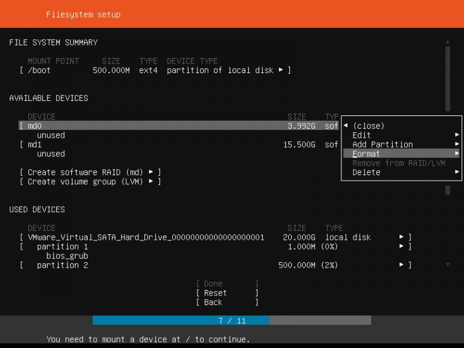The image size is (464, 348).
Task: Open Create volume group (LVM)
Action: (90, 181)
